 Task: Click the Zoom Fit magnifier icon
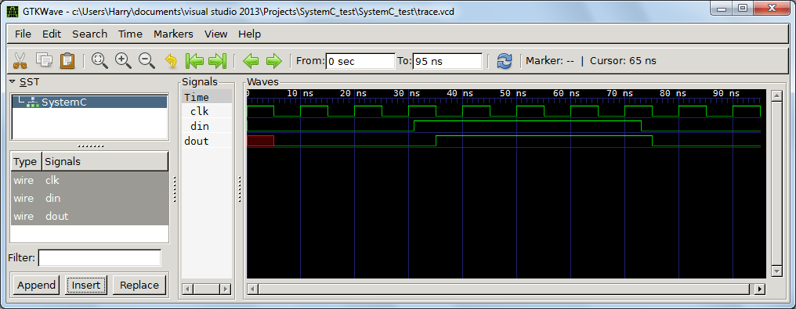[99, 61]
